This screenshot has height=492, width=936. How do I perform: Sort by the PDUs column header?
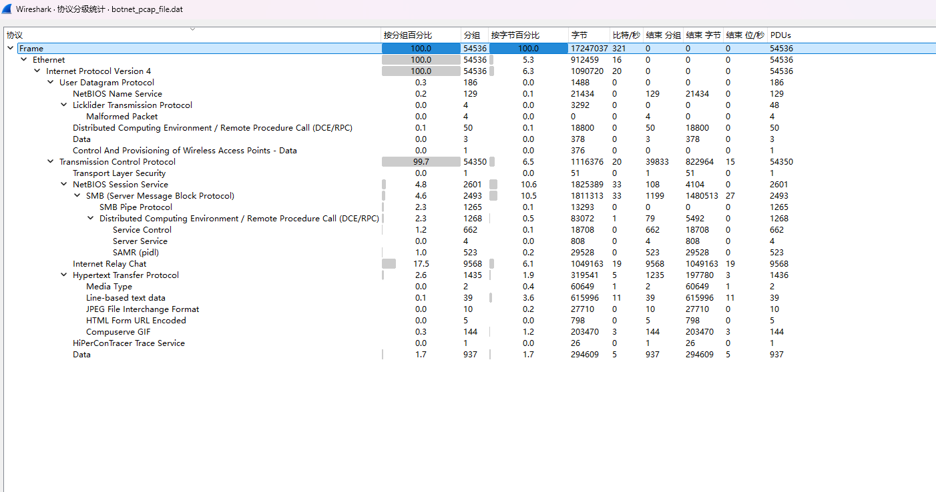point(781,35)
